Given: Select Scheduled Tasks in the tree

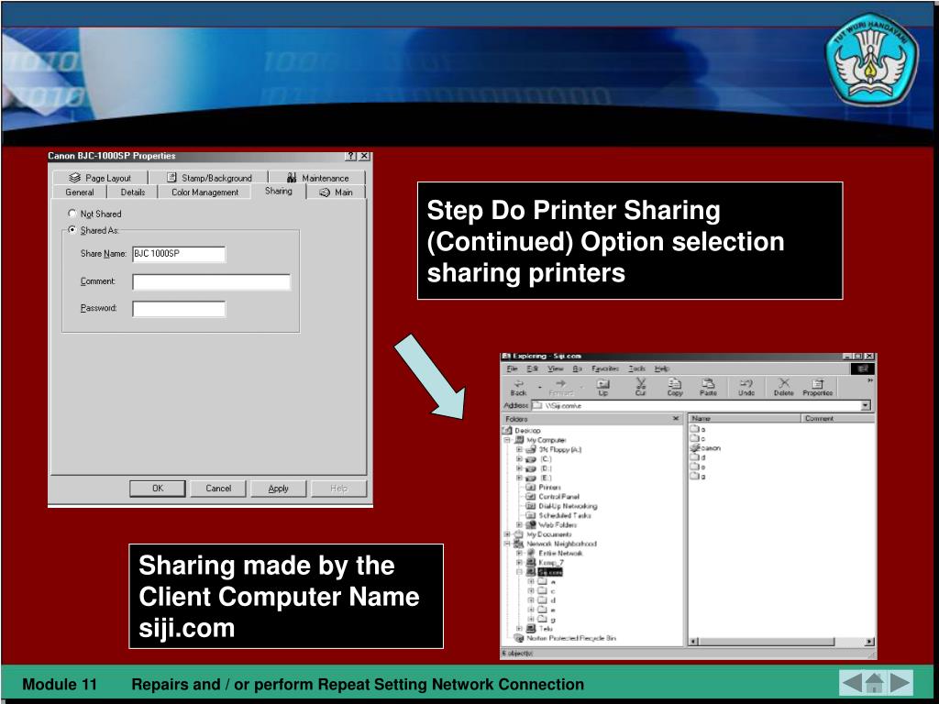Looking at the screenshot, I should (x=558, y=515).
